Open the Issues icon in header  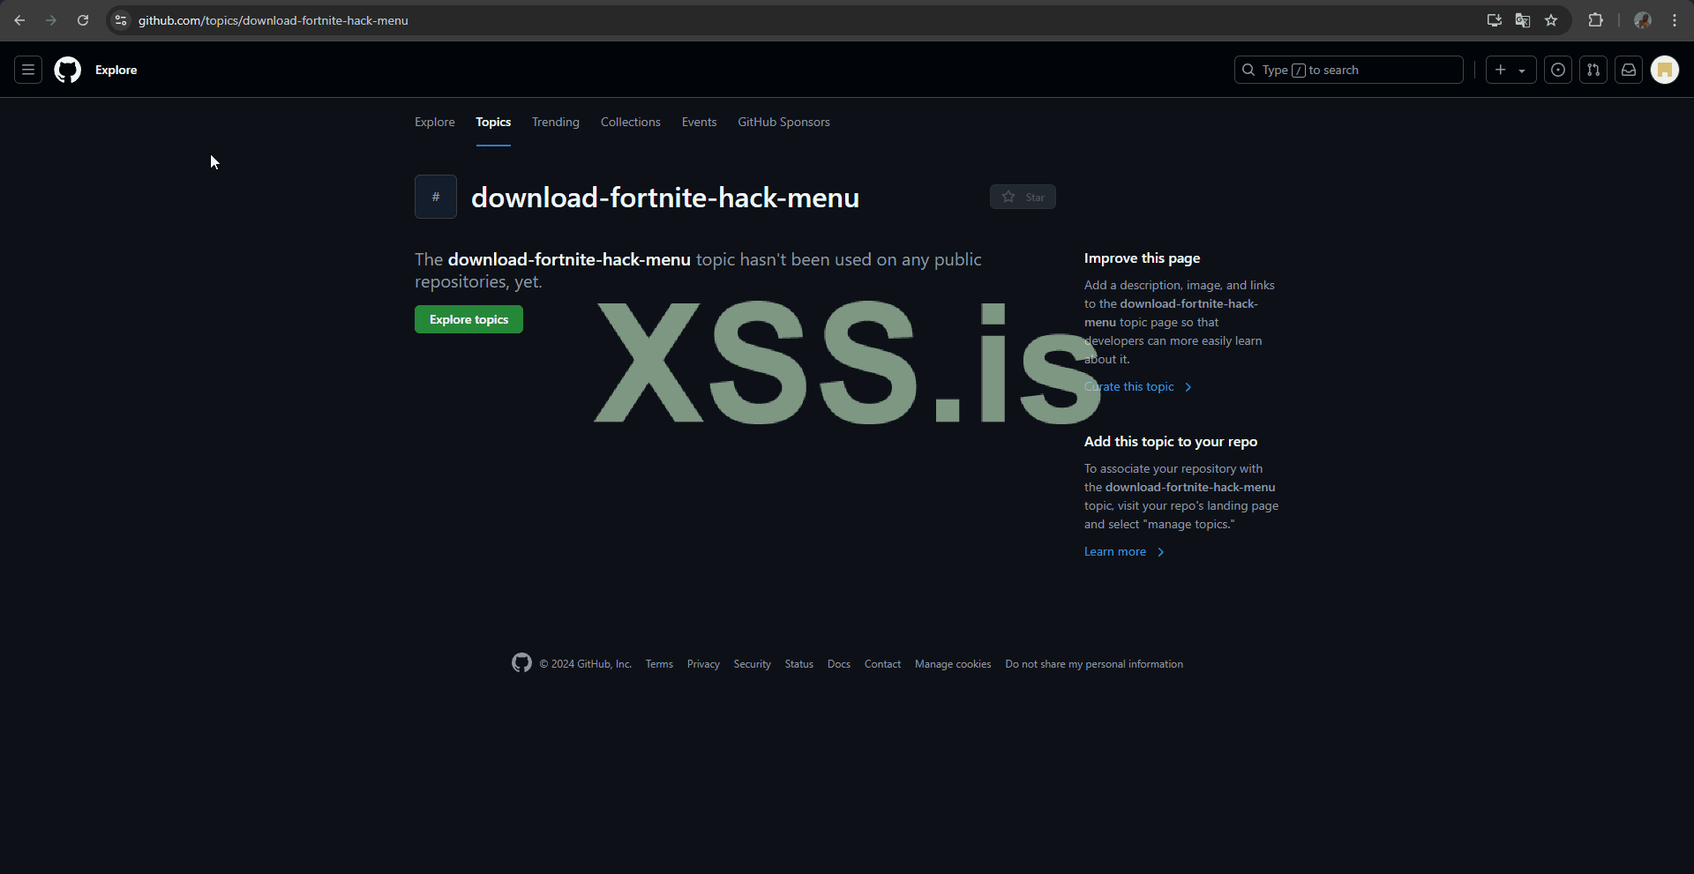[x=1558, y=70]
